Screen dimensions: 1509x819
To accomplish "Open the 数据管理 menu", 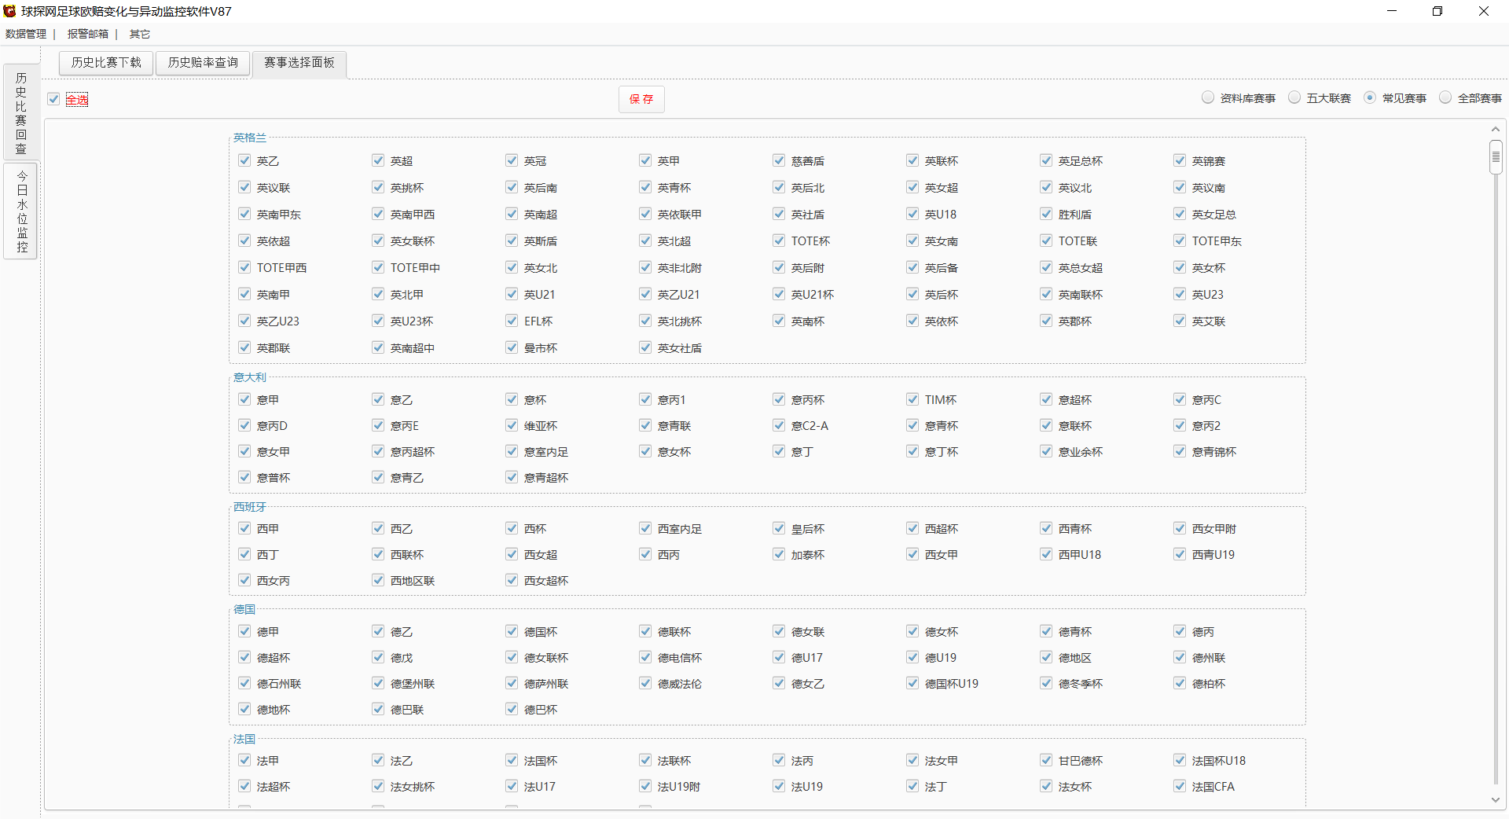I will click(x=26, y=34).
